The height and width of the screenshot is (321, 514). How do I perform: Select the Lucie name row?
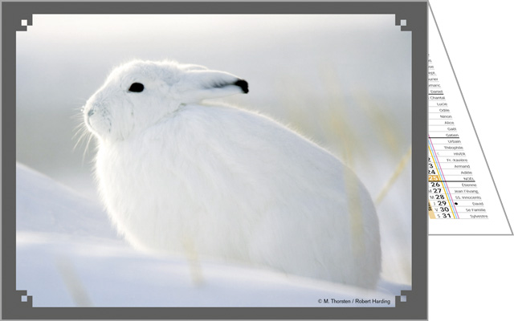(x=442, y=104)
